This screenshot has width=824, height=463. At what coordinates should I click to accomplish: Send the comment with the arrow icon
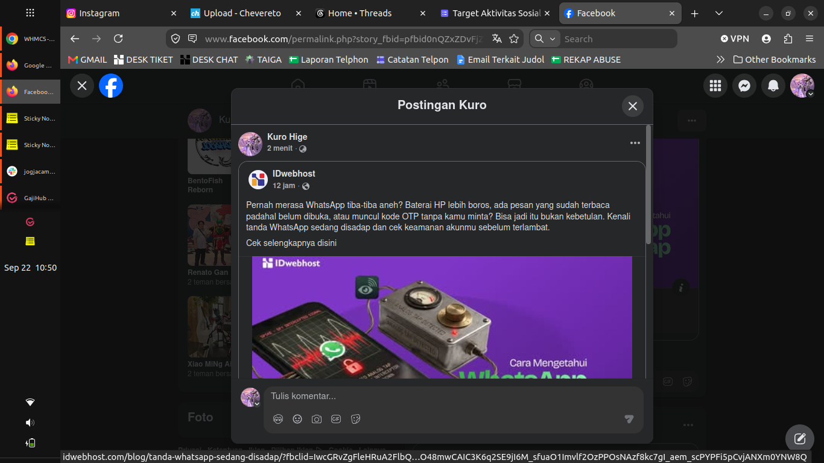[629, 419]
